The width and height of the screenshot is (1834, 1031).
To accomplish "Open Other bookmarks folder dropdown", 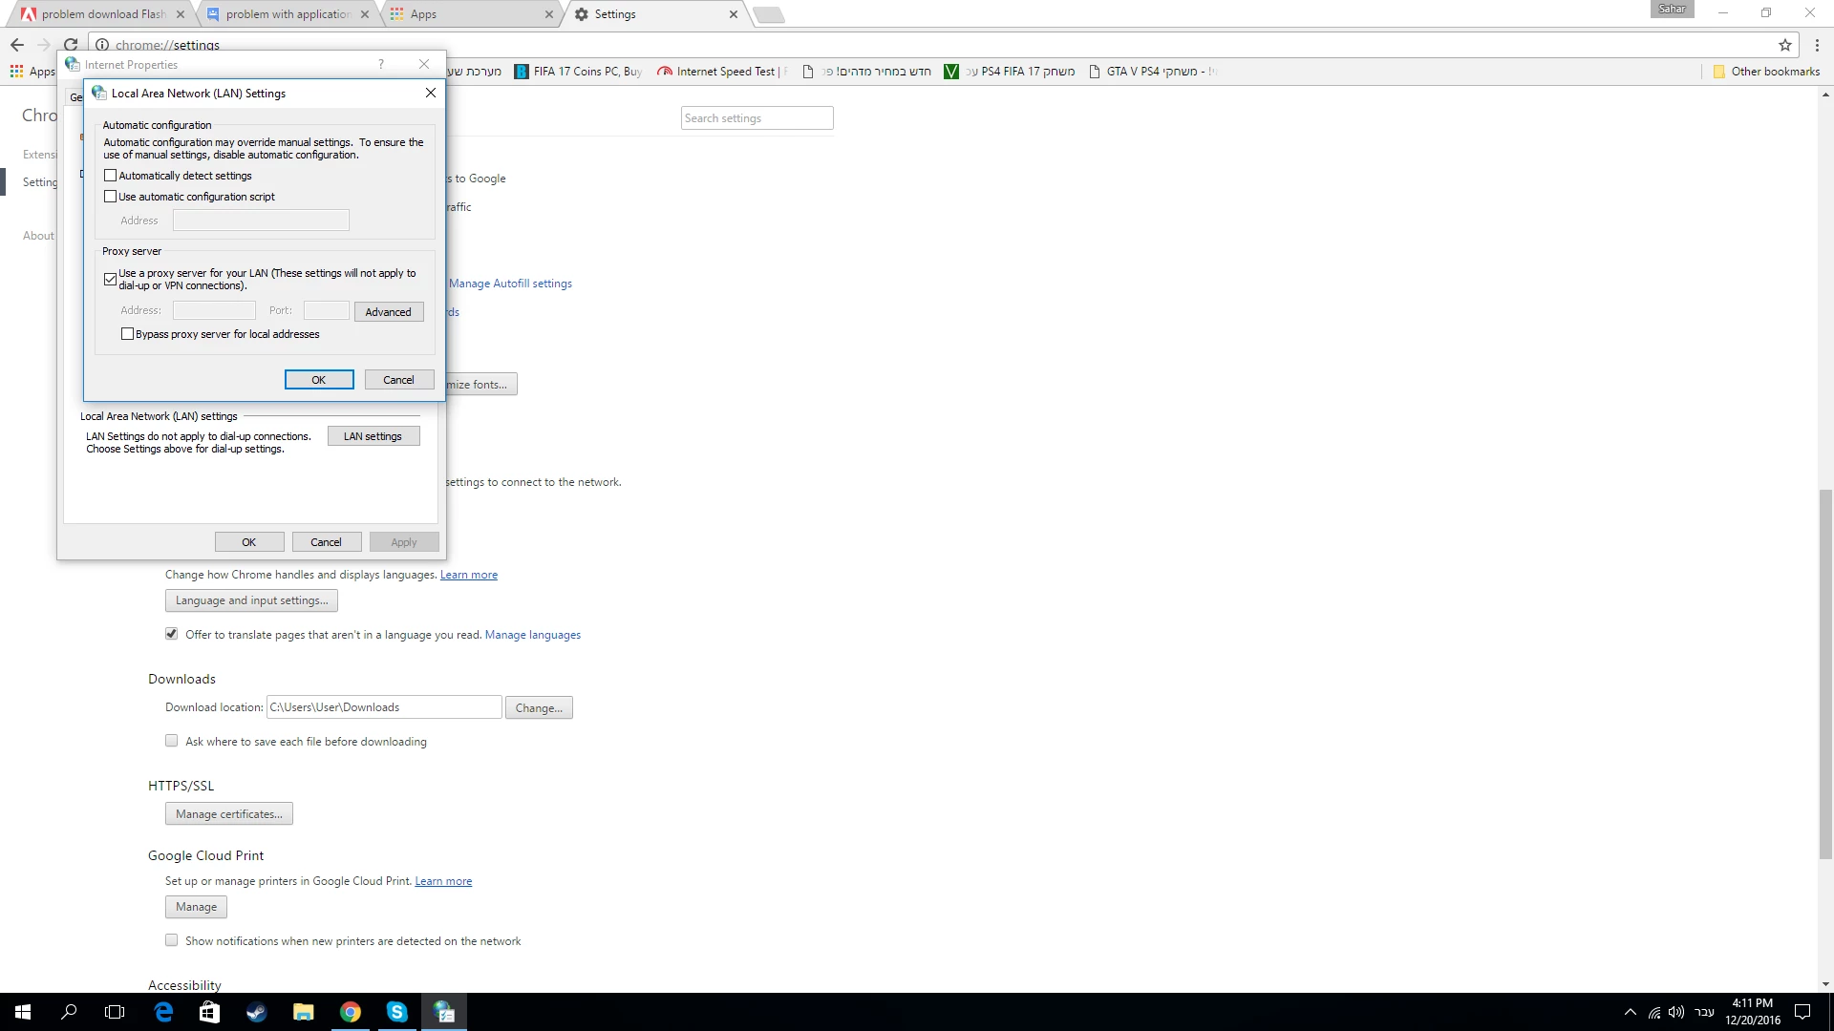I will pos(1766,72).
